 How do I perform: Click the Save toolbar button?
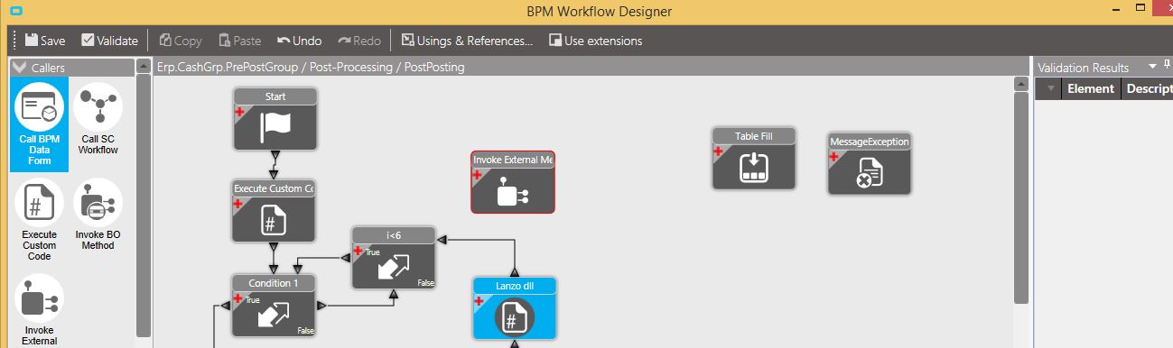[45, 41]
